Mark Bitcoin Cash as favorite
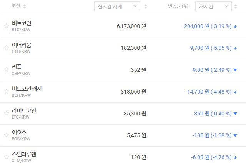246x168 pixels. [6, 92]
